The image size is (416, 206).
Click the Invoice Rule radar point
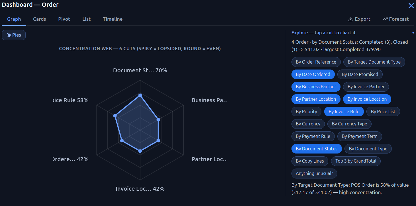[115, 116]
